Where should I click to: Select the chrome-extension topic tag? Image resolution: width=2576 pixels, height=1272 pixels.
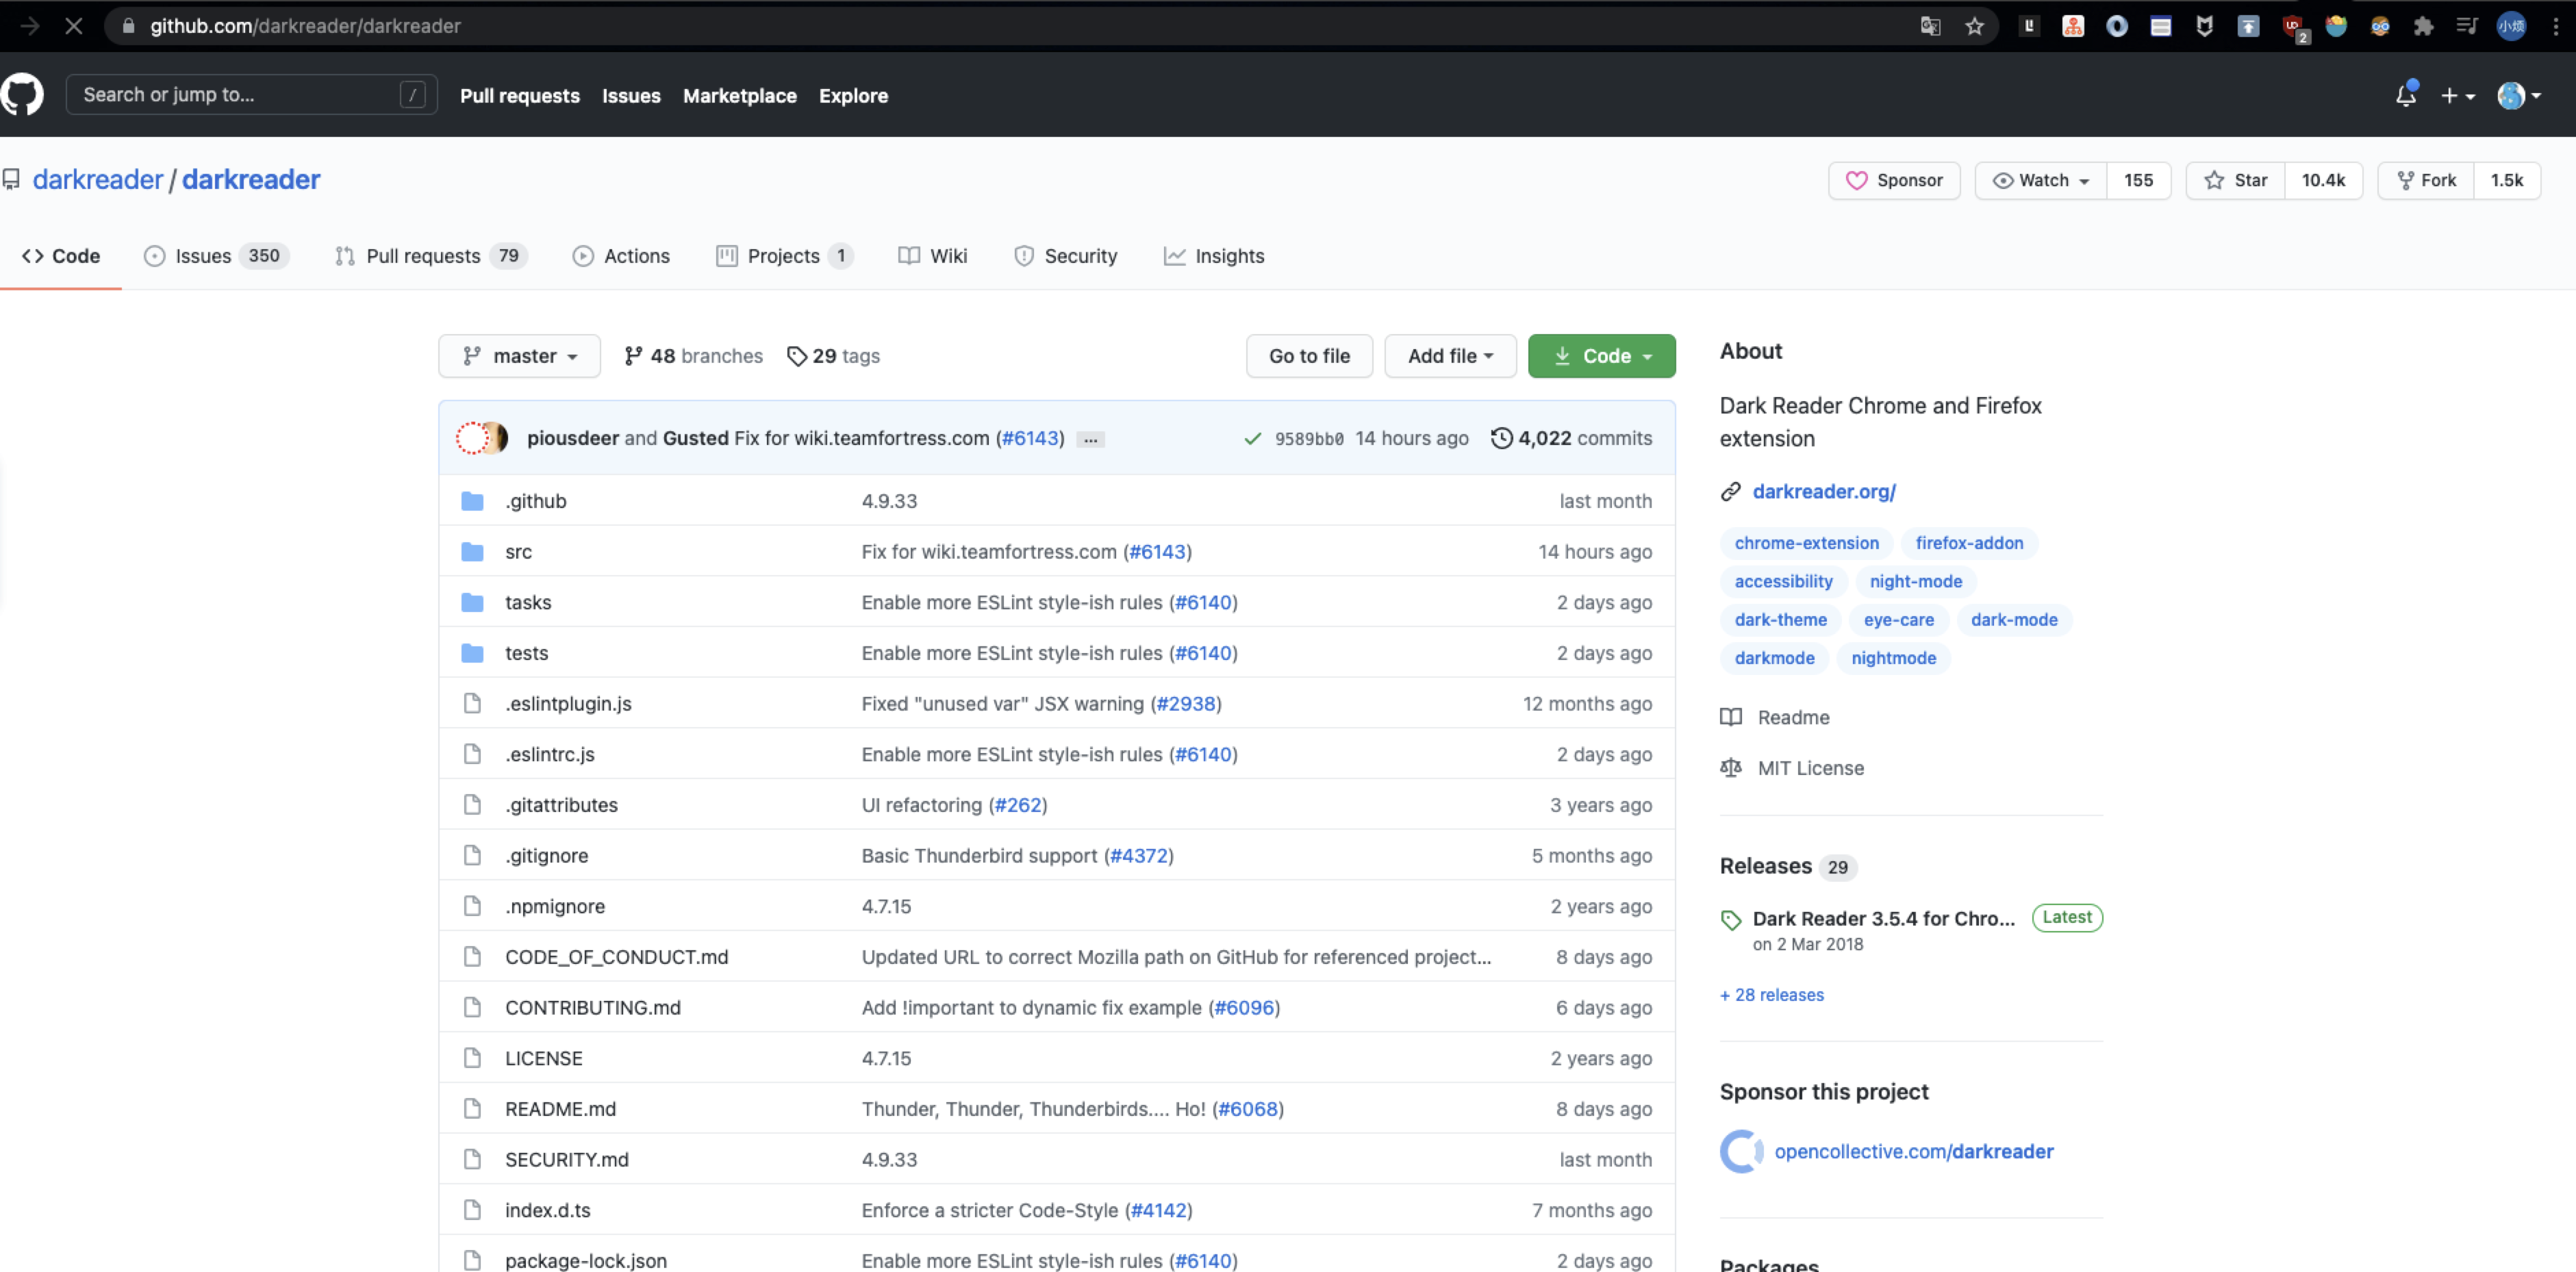(1806, 543)
